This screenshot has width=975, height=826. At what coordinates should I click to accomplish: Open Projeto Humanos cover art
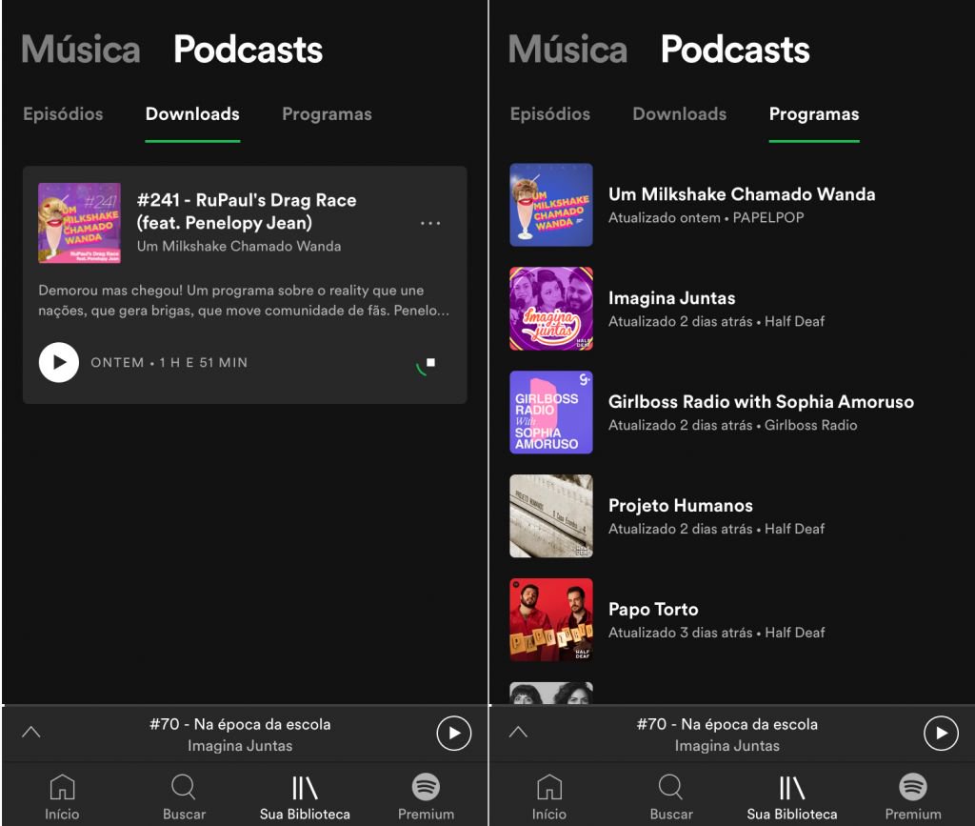point(551,516)
